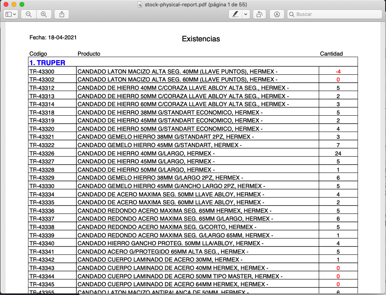Show the Markup toolbar
This screenshot has height=295, width=386.
tap(277, 14)
